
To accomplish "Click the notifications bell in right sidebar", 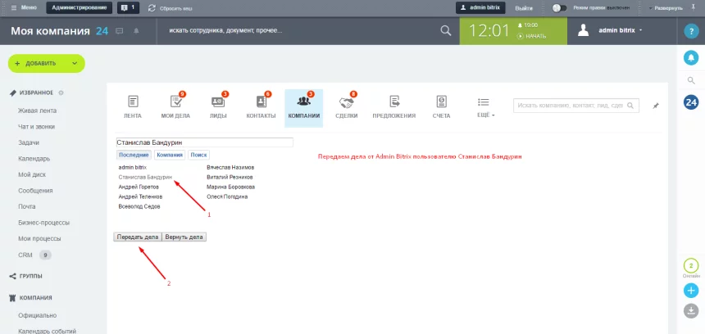I will (691, 57).
